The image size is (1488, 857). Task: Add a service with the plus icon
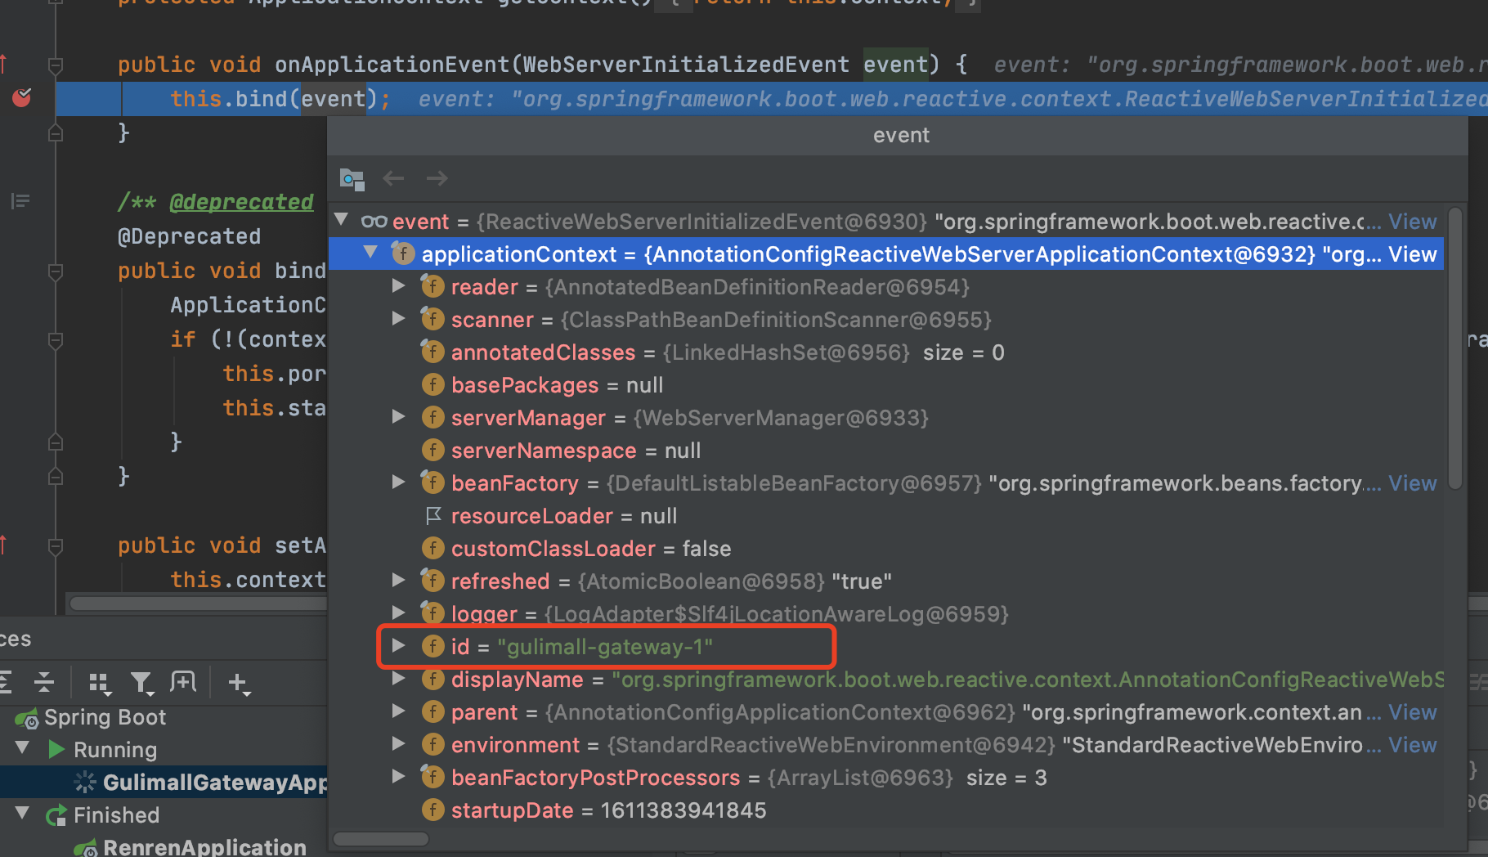click(239, 683)
